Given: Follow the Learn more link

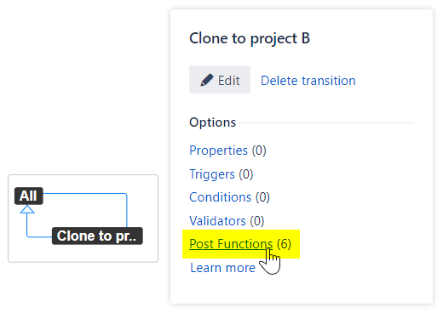Looking at the screenshot, I should [x=222, y=268].
